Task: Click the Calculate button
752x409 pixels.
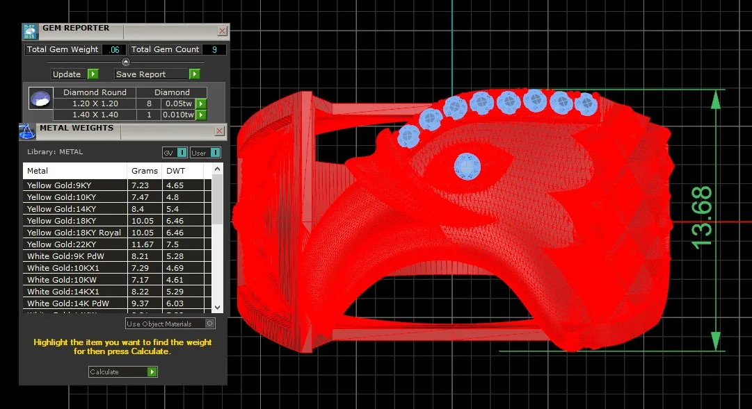Action: tap(122, 372)
